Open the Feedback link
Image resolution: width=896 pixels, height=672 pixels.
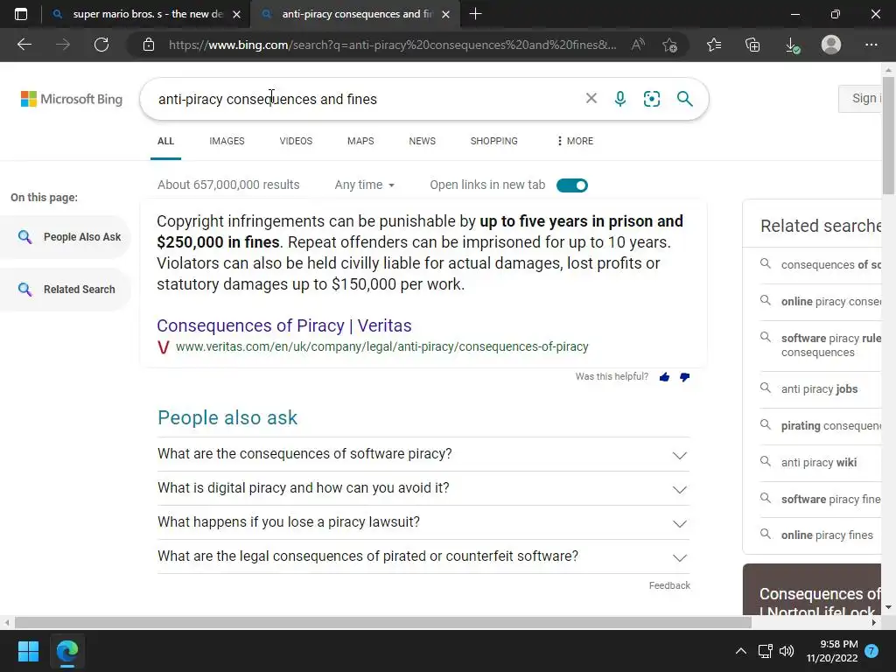[669, 585]
